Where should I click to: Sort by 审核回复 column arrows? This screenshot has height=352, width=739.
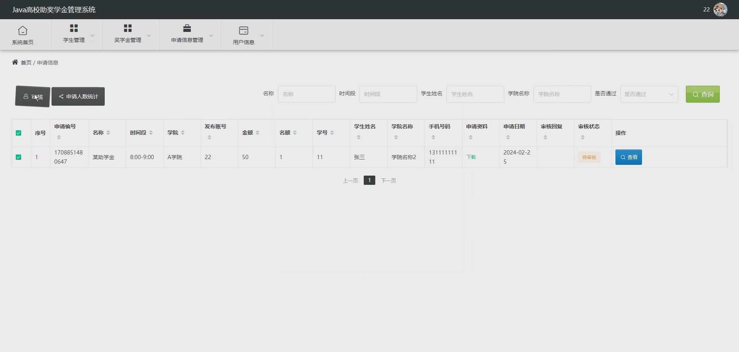[x=545, y=137]
